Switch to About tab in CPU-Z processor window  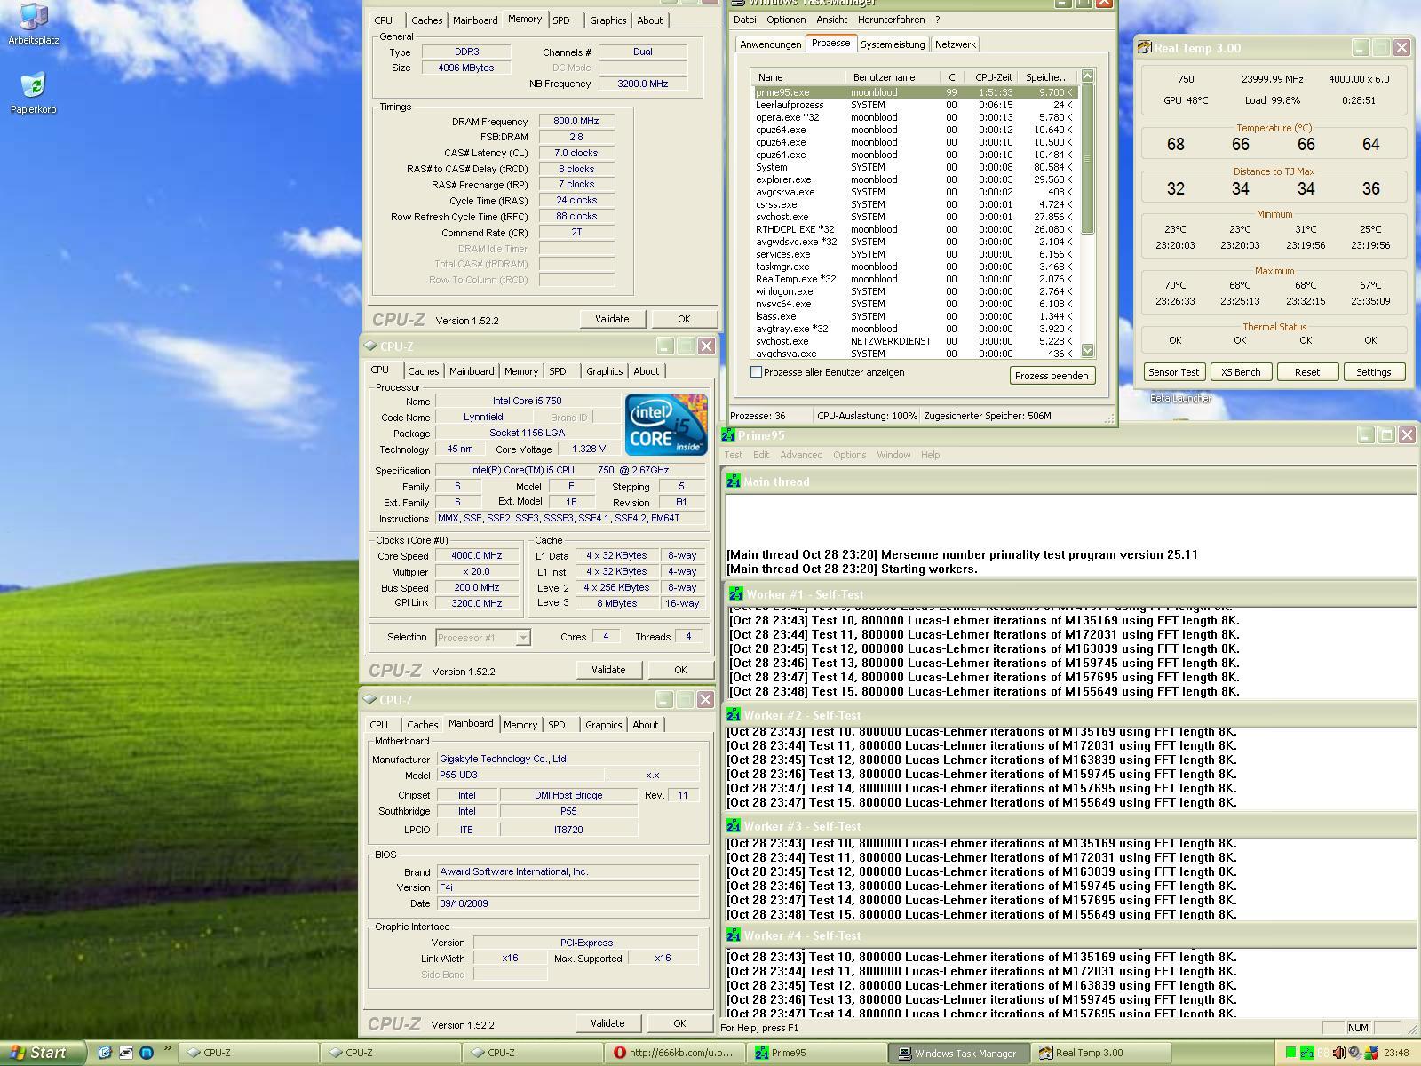pos(646,371)
